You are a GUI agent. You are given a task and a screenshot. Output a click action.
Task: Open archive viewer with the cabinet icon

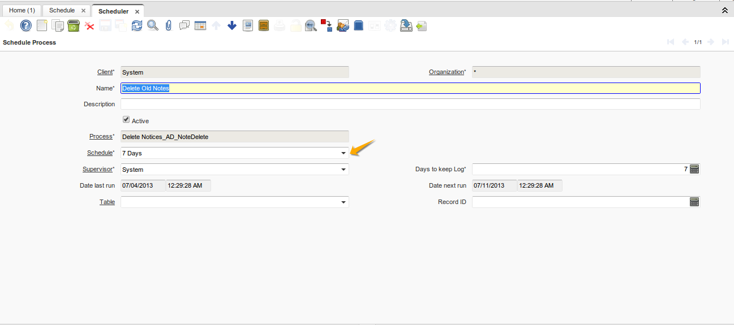click(264, 25)
